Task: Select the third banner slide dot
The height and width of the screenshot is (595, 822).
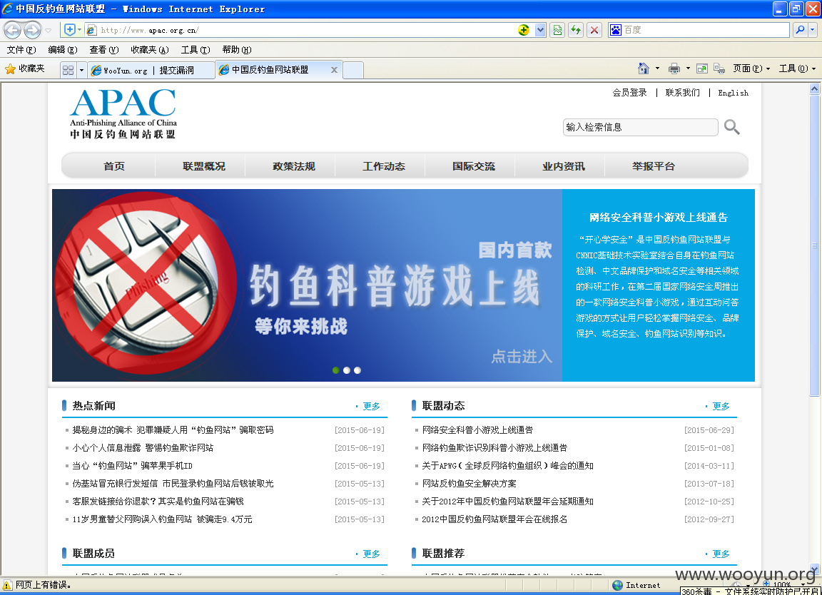Action: [357, 370]
